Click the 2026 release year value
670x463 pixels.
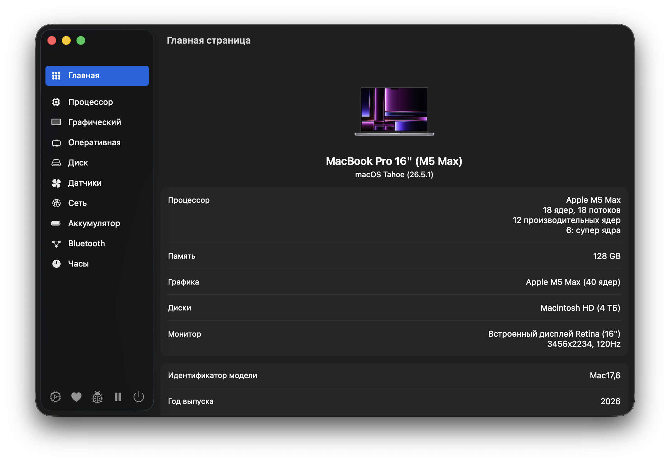point(610,401)
